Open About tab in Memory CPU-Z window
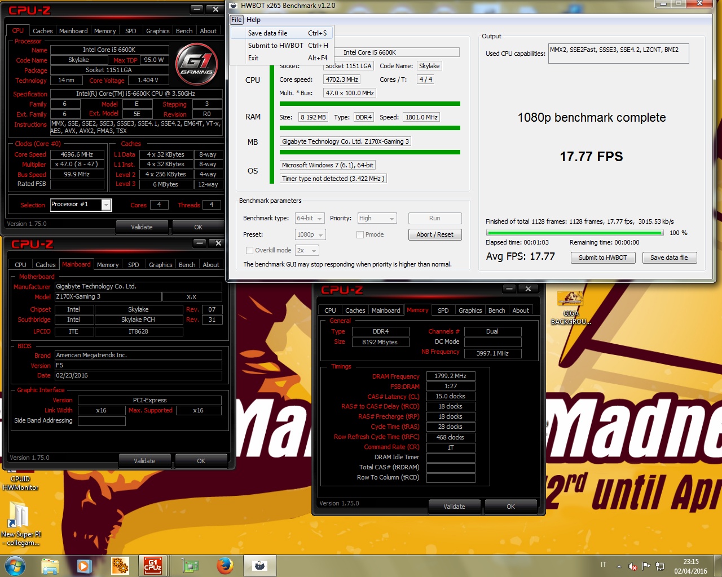The image size is (722, 577). [x=521, y=310]
